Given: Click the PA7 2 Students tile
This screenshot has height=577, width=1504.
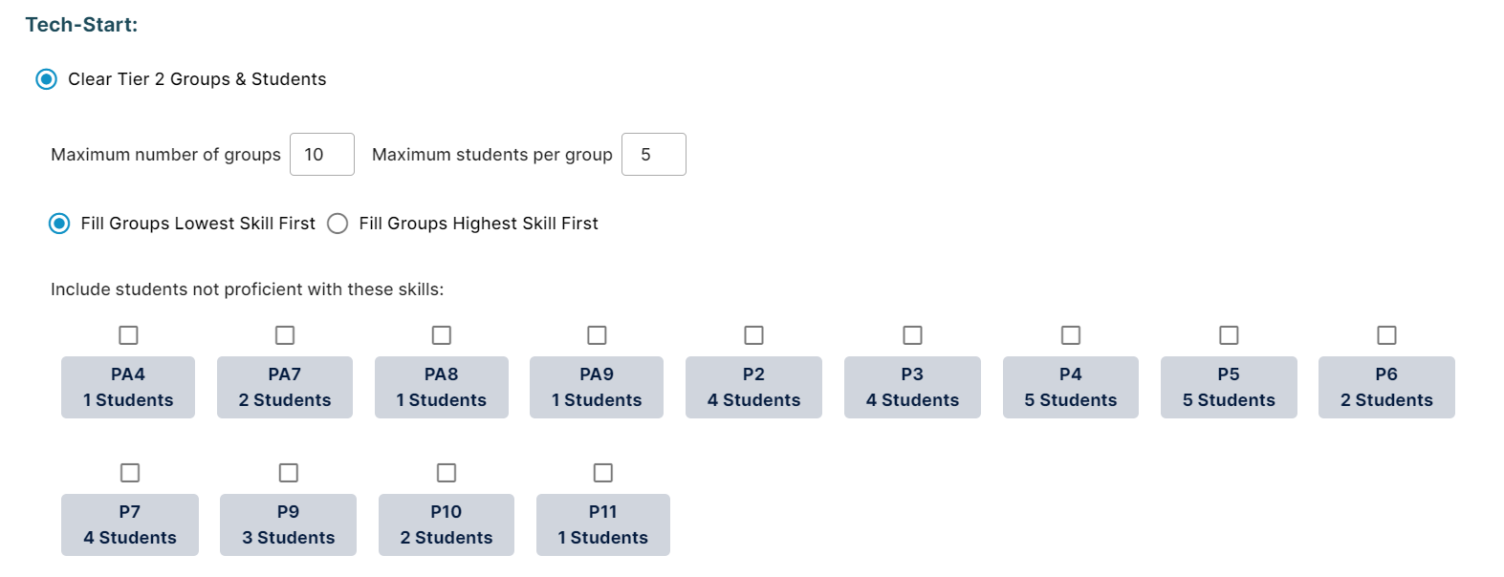Looking at the screenshot, I should point(285,388).
